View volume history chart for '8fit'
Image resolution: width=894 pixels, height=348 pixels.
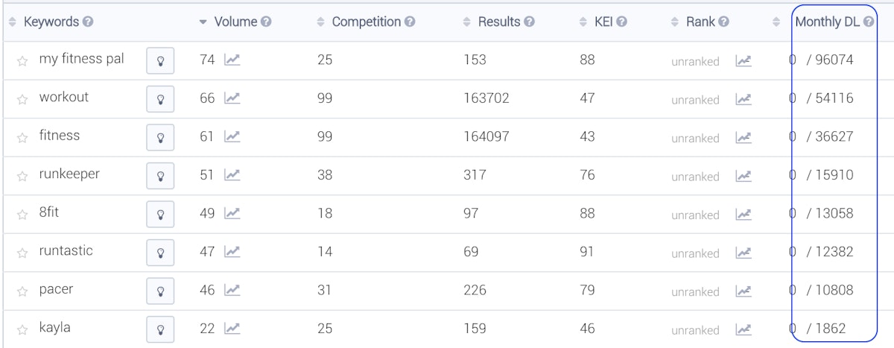click(232, 213)
